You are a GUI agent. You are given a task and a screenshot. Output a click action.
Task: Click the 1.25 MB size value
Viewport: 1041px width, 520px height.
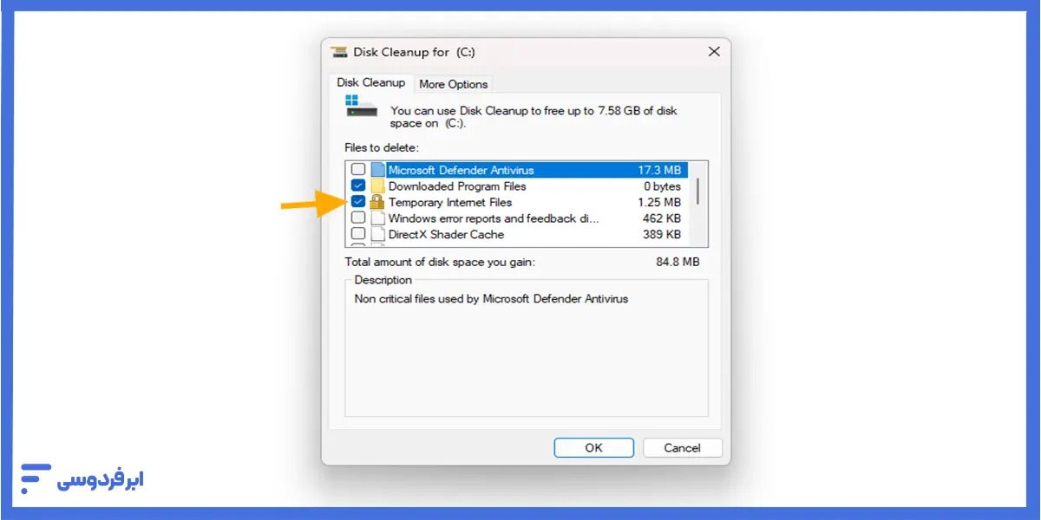659,202
